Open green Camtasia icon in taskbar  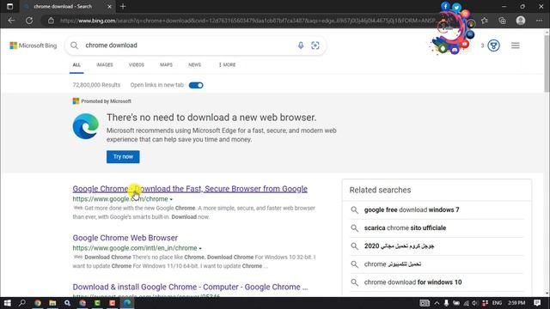tap(97, 303)
